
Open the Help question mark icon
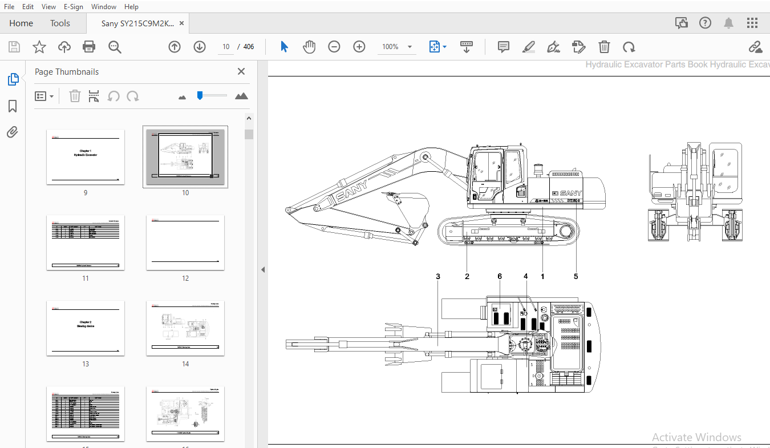click(705, 23)
